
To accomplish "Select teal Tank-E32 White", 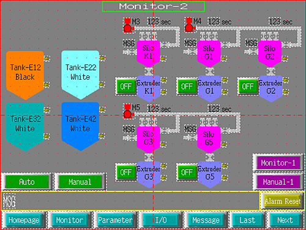I will point(25,127).
